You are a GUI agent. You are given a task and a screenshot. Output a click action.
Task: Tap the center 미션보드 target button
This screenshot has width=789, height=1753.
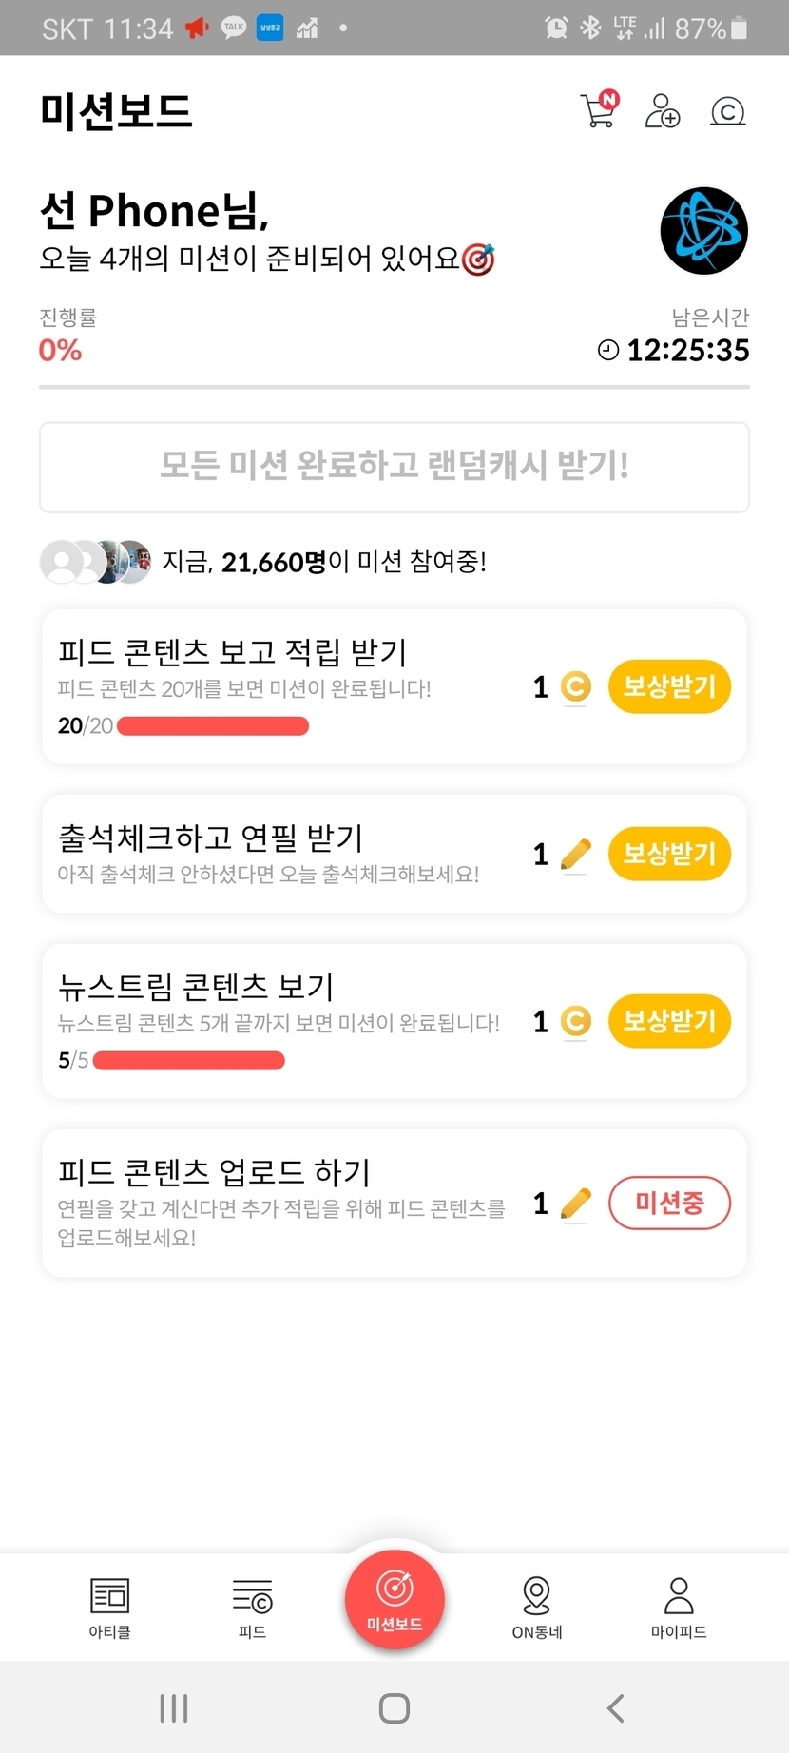pos(394,1599)
